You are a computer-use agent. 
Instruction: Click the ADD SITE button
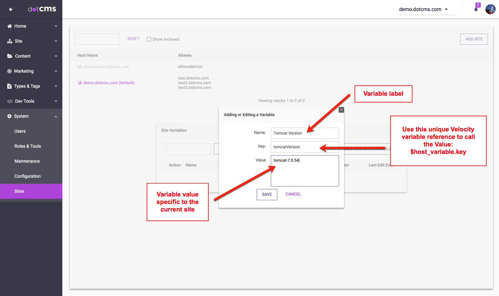(x=474, y=39)
